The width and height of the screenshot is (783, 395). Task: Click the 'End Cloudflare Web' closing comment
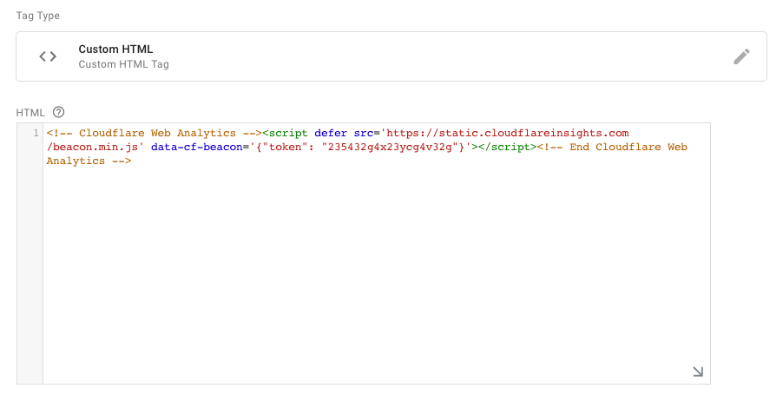[x=612, y=148]
